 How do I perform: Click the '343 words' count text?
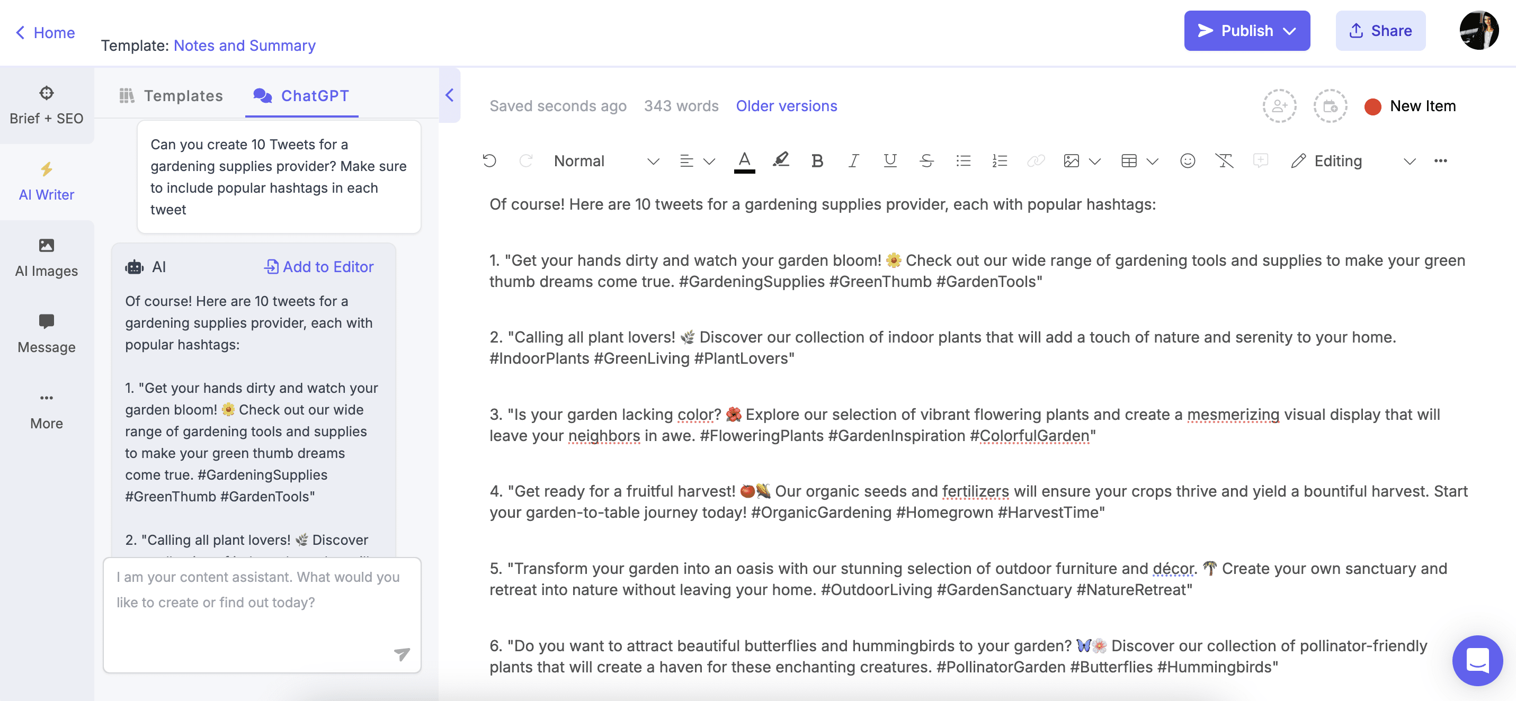tap(681, 106)
